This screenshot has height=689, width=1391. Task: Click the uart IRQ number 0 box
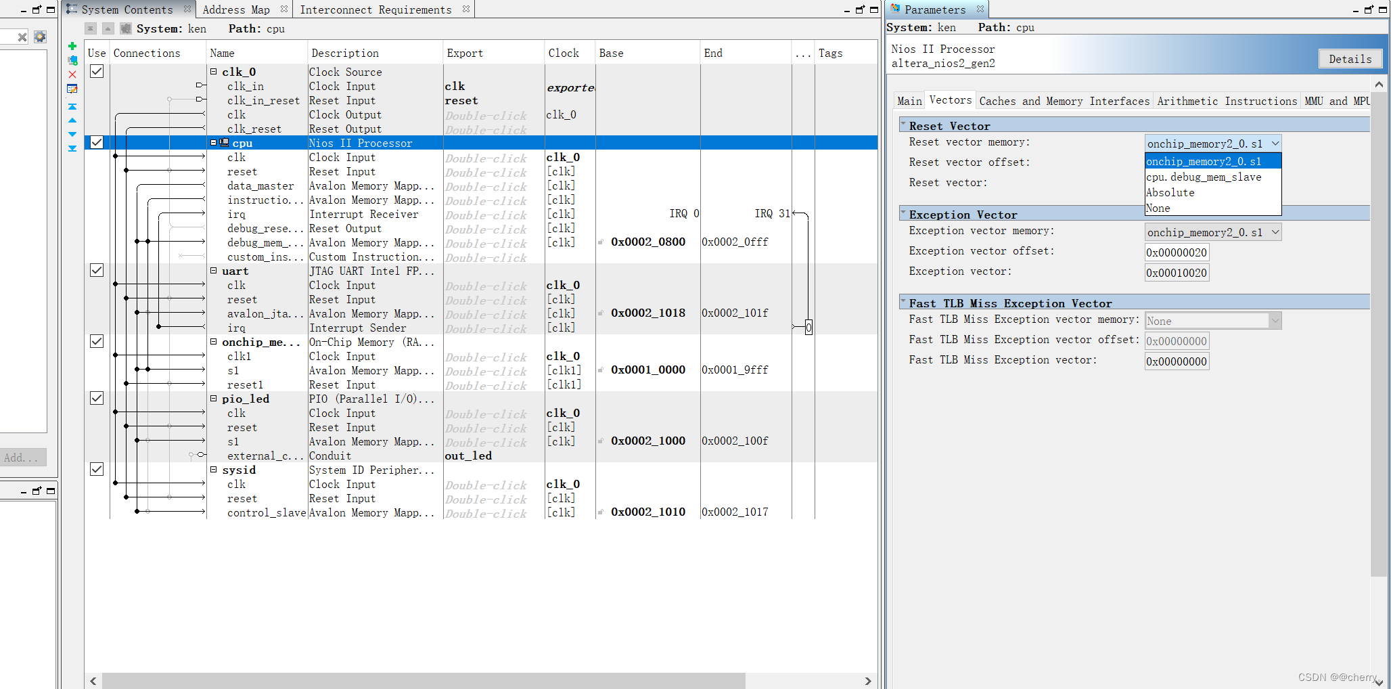(808, 328)
